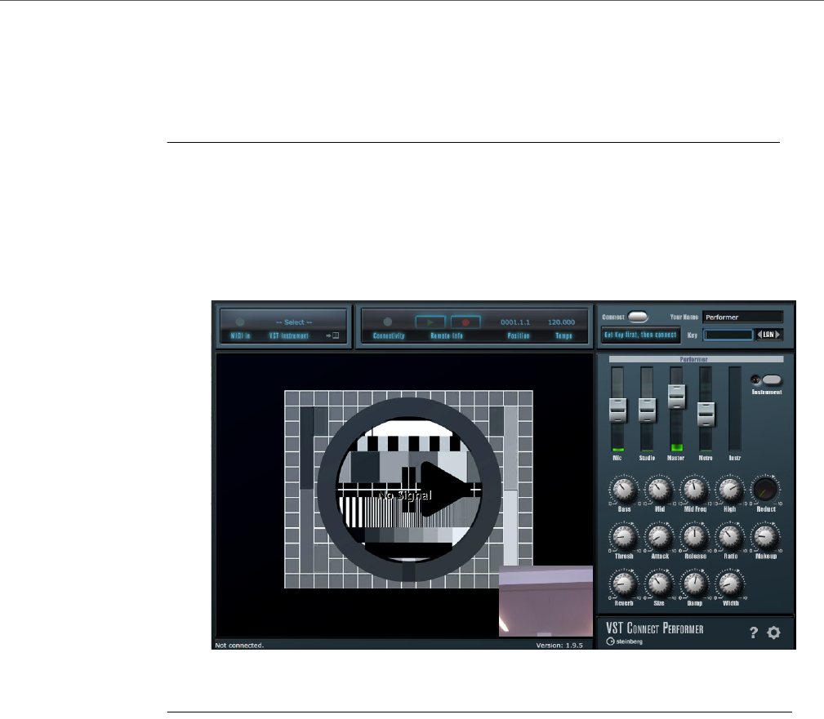The width and height of the screenshot is (824, 719).
Task: Click the Mic fader handle
Action: [x=617, y=411]
